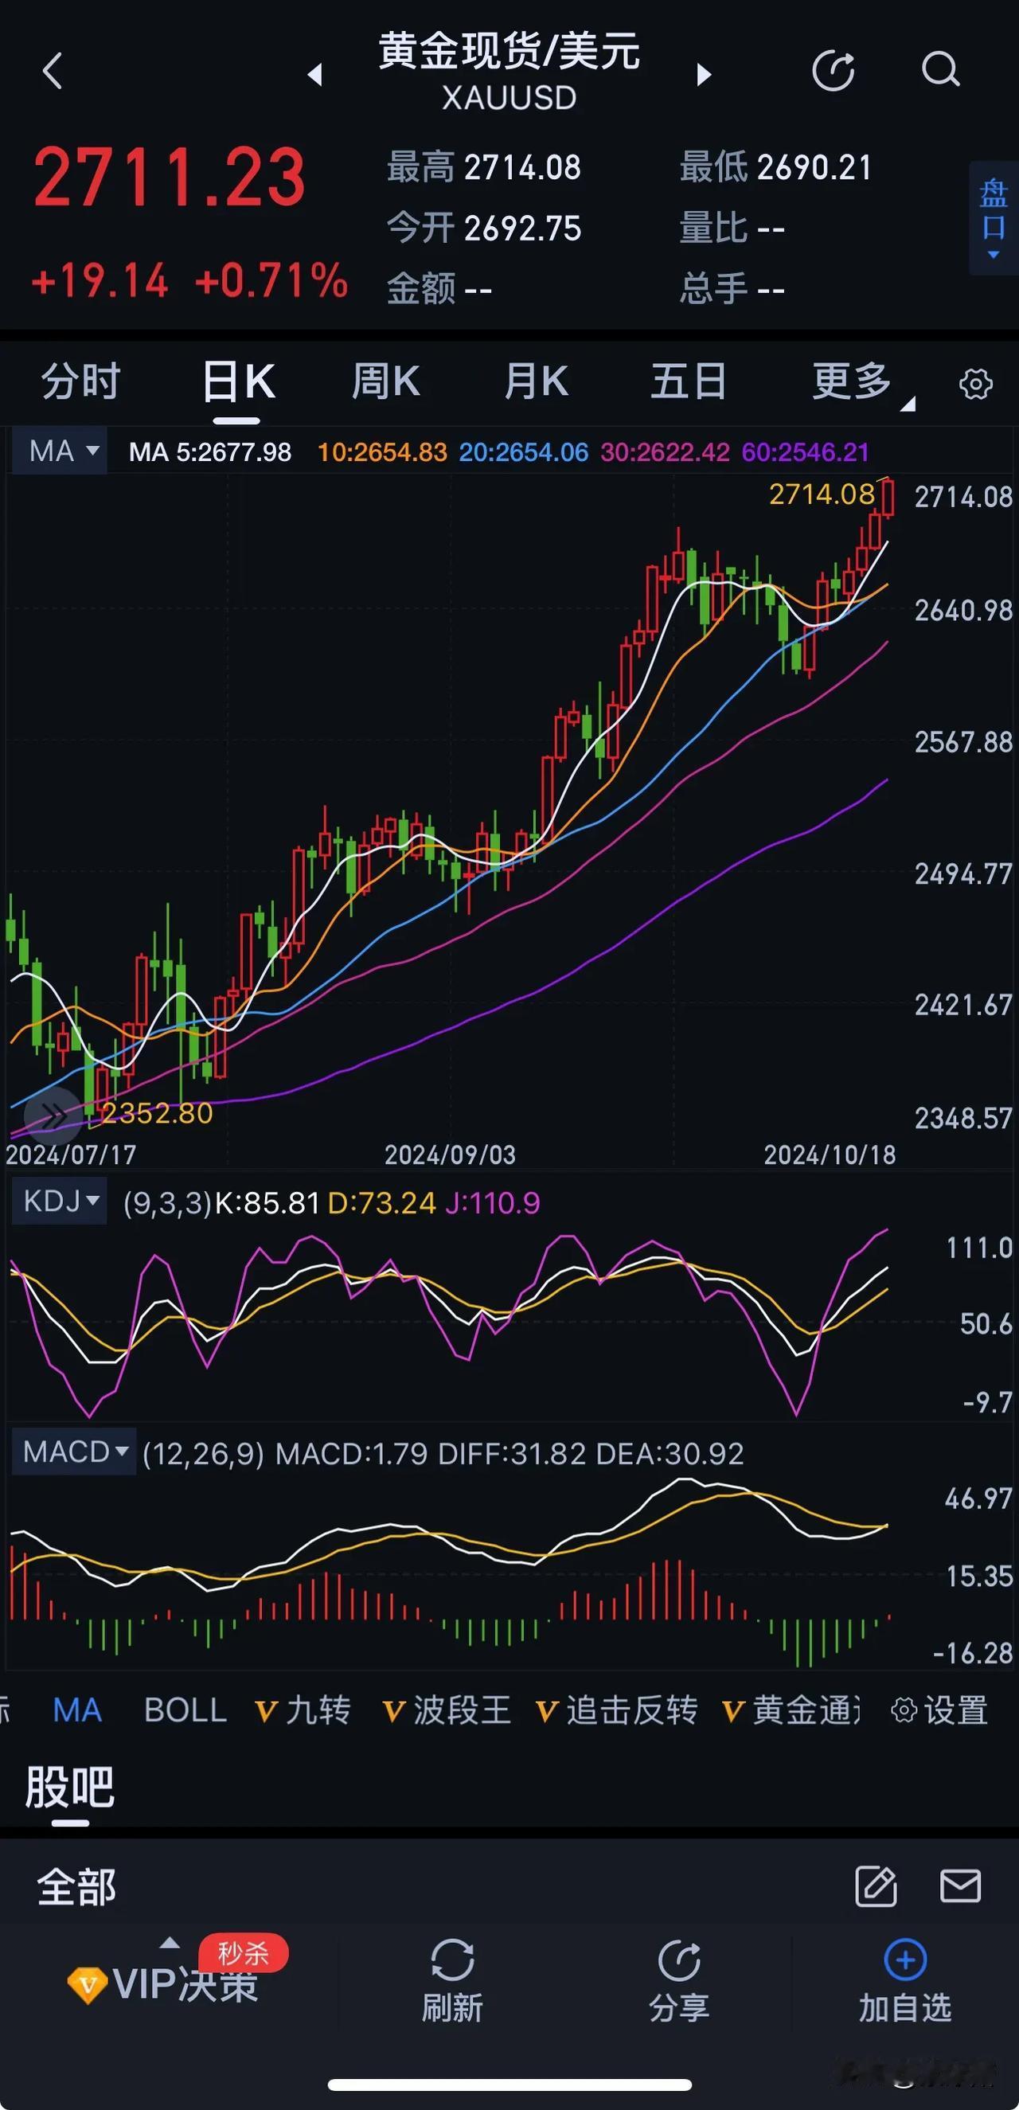
Task: Tap MA 60:2546.21 label
Action: pos(805,452)
